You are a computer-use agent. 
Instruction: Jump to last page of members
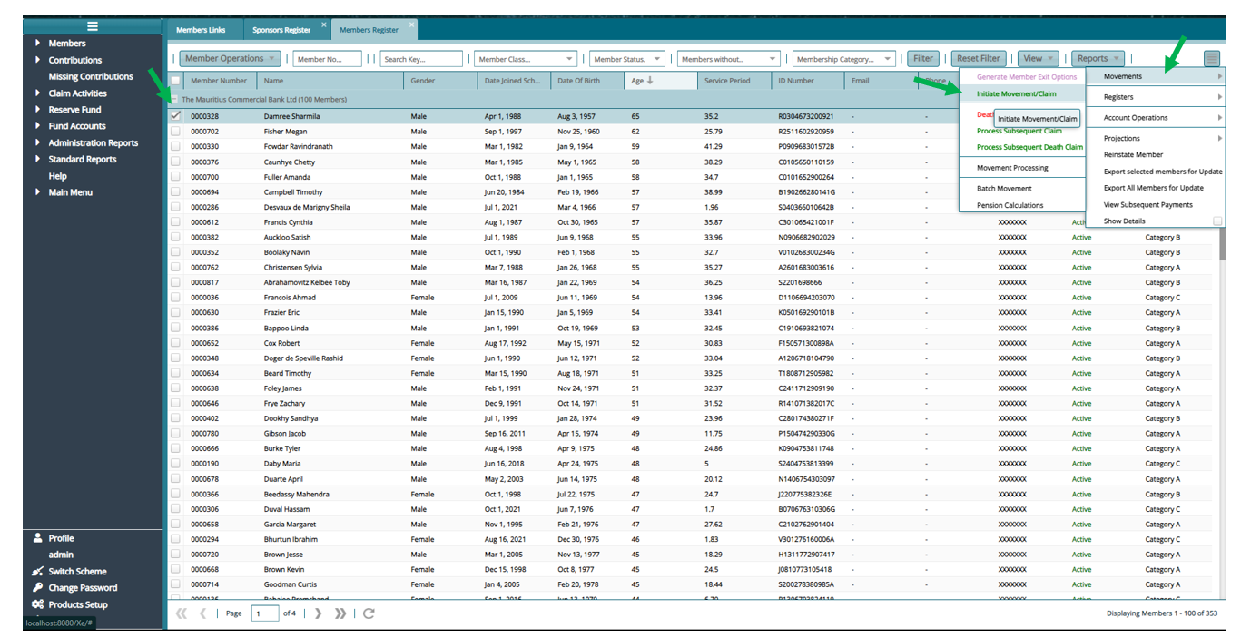340,613
